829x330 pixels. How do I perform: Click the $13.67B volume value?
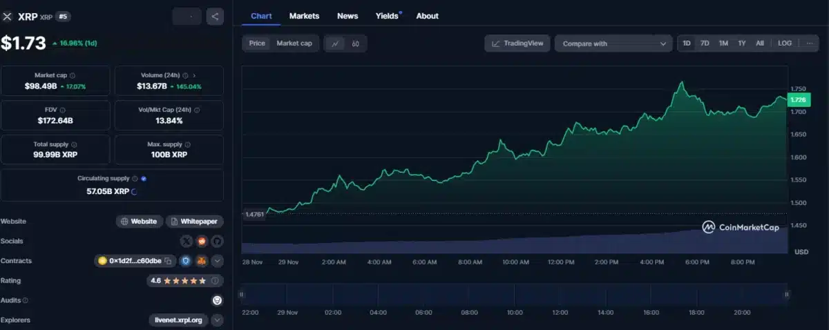pos(152,86)
